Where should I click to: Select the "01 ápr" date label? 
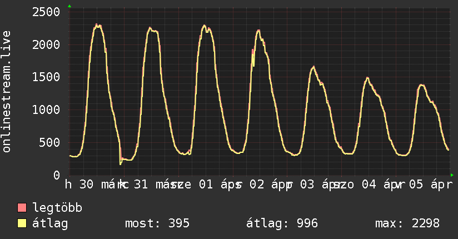pyautogui.click(x=209, y=185)
